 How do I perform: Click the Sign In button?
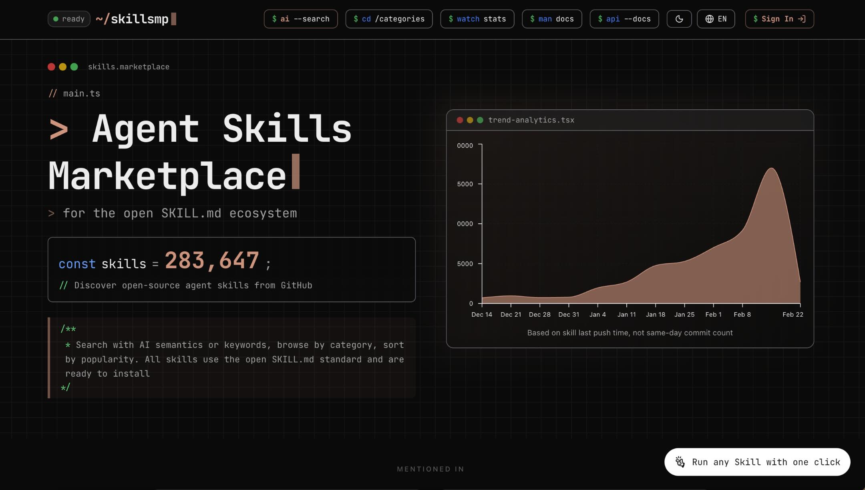click(776, 19)
